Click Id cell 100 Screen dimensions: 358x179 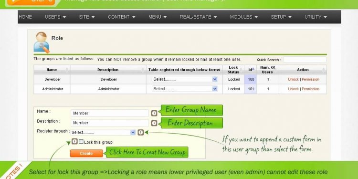click(251, 79)
